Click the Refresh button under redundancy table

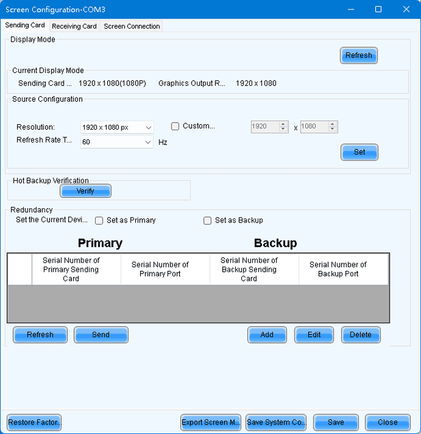click(40, 334)
